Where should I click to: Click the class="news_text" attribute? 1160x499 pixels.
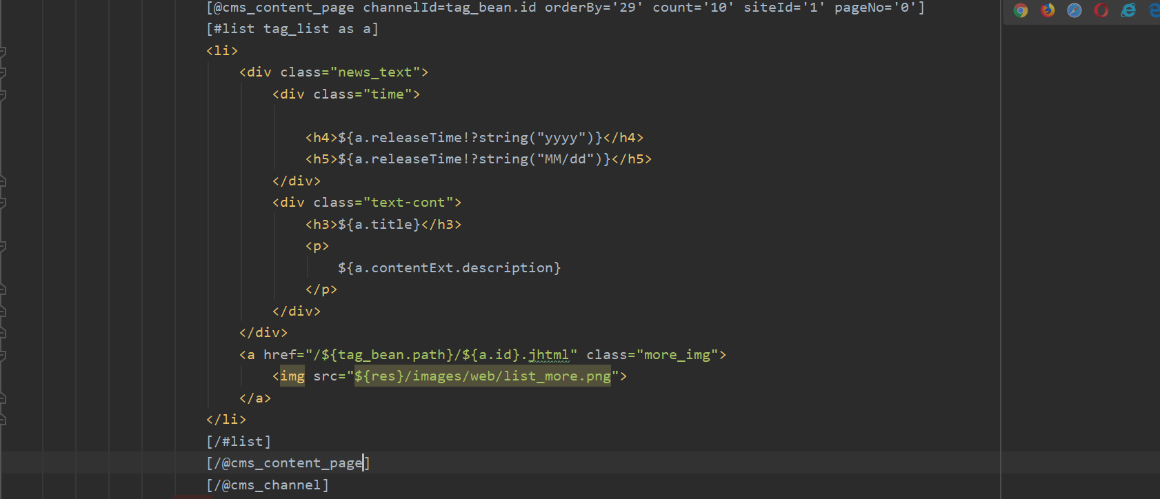pyautogui.click(x=350, y=72)
